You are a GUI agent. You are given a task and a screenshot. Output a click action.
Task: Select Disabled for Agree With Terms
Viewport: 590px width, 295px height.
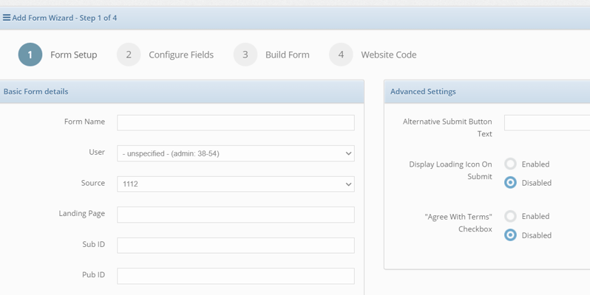(510, 235)
